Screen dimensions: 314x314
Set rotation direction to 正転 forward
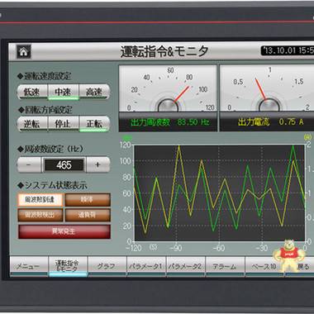click(94, 124)
